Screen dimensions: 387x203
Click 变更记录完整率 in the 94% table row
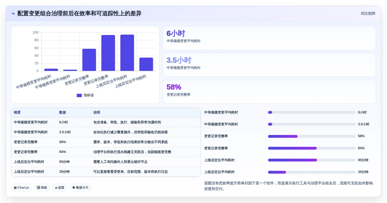26,152
